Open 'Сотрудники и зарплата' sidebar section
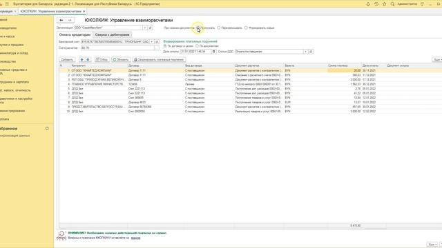The height and width of the screenshot is (248, 442). coord(15,82)
